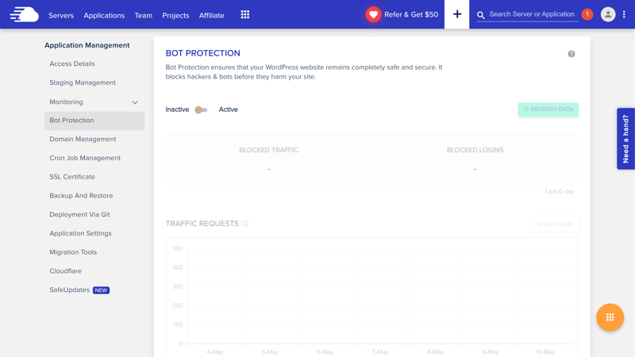
Task: Click the plus add button
Action: [457, 14]
